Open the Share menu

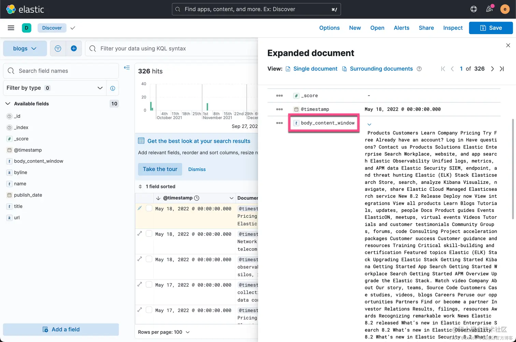[x=426, y=28]
